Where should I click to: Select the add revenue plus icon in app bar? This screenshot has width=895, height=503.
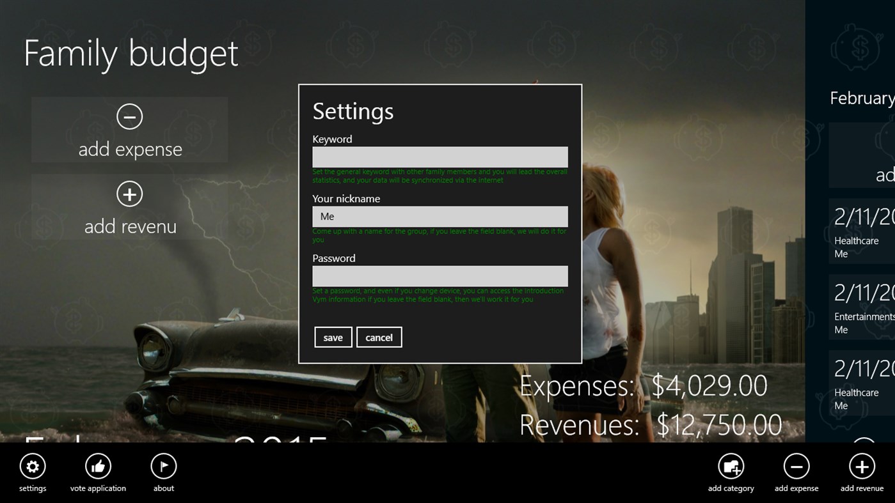(861, 466)
